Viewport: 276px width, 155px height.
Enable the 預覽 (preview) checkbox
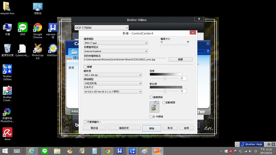pyautogui.click(x=85, y=67)
